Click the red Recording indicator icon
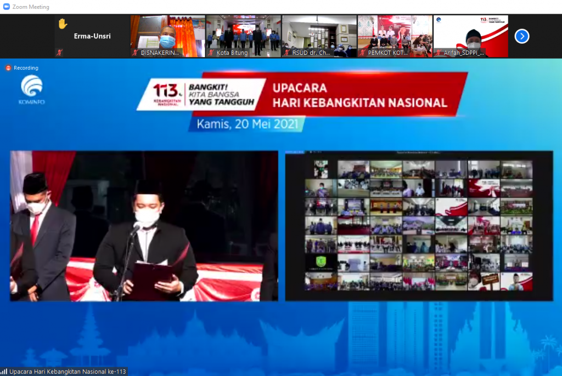Viewport: 562px width, 376px height. tap(8, 68)
